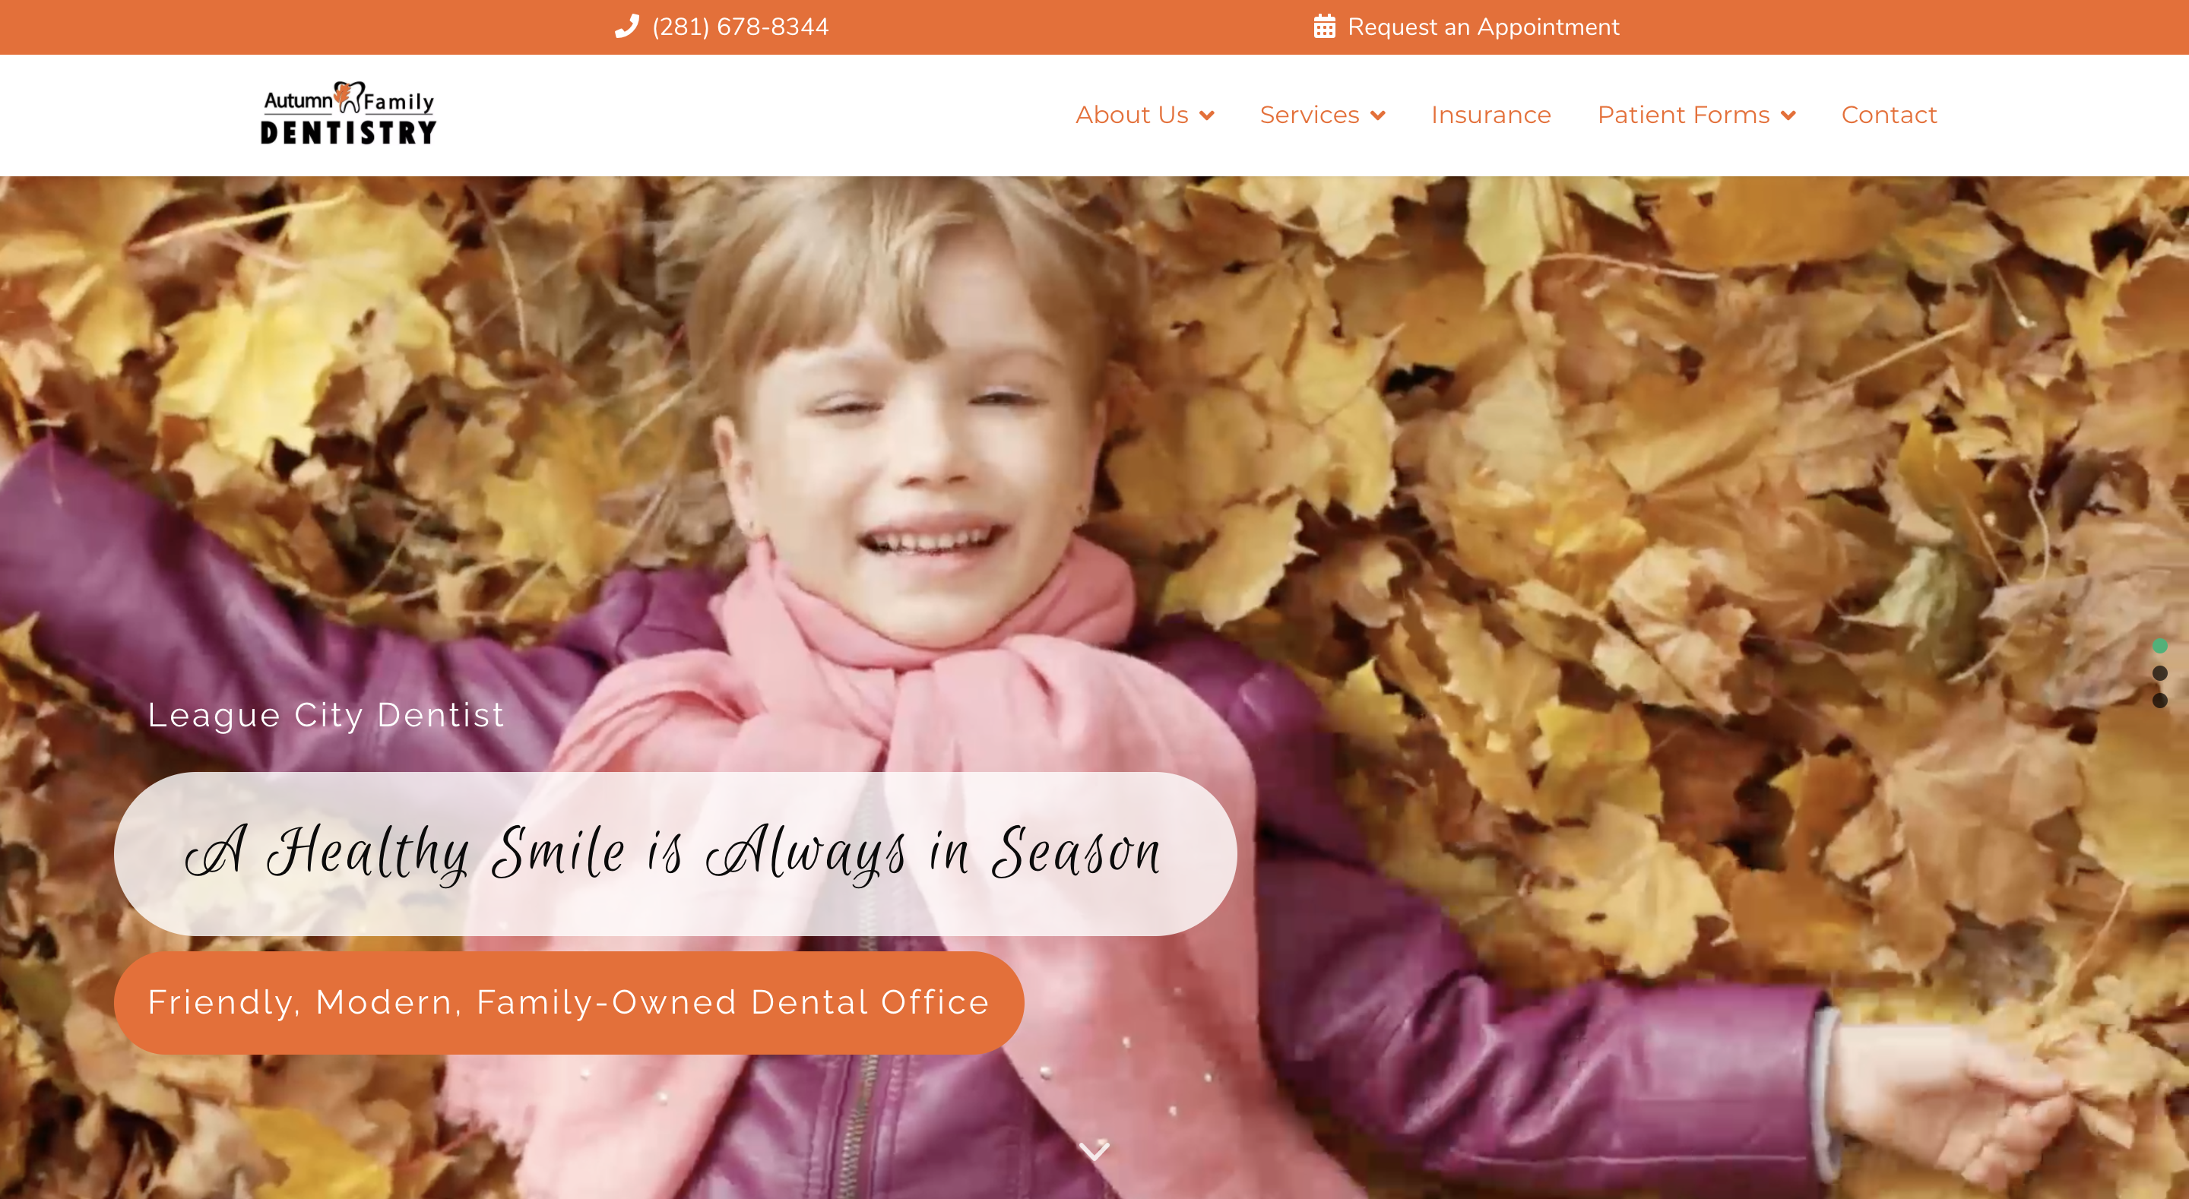Viewport: 2189px width, 1199px height.
Task: Click the scroll-down chevron at hero bottom
Action: [1094, 1150]
